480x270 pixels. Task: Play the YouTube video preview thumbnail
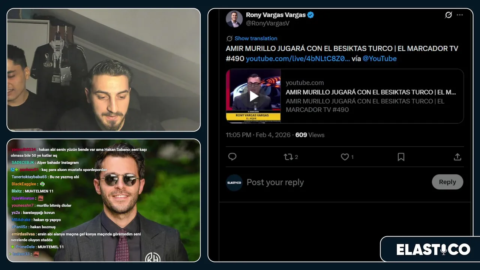coord(253,96)
